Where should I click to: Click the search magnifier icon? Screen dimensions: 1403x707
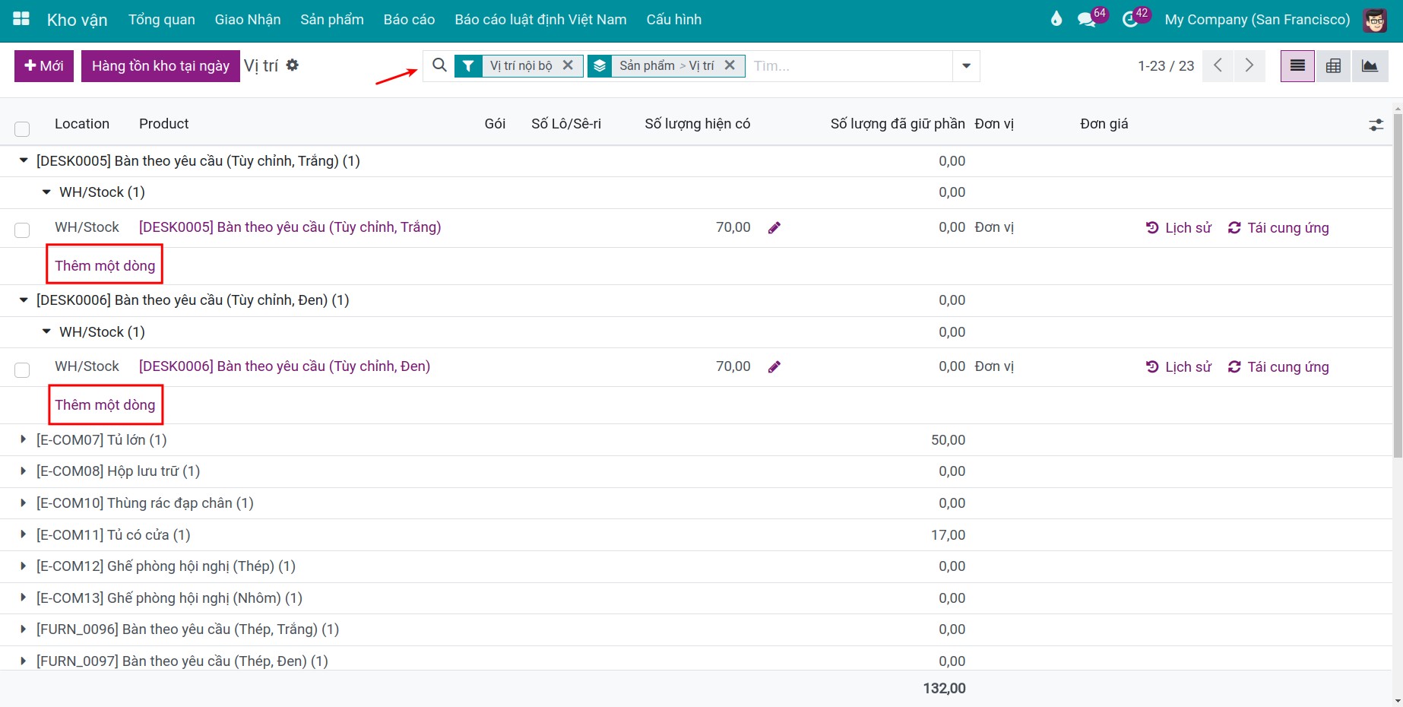[439, 65]
